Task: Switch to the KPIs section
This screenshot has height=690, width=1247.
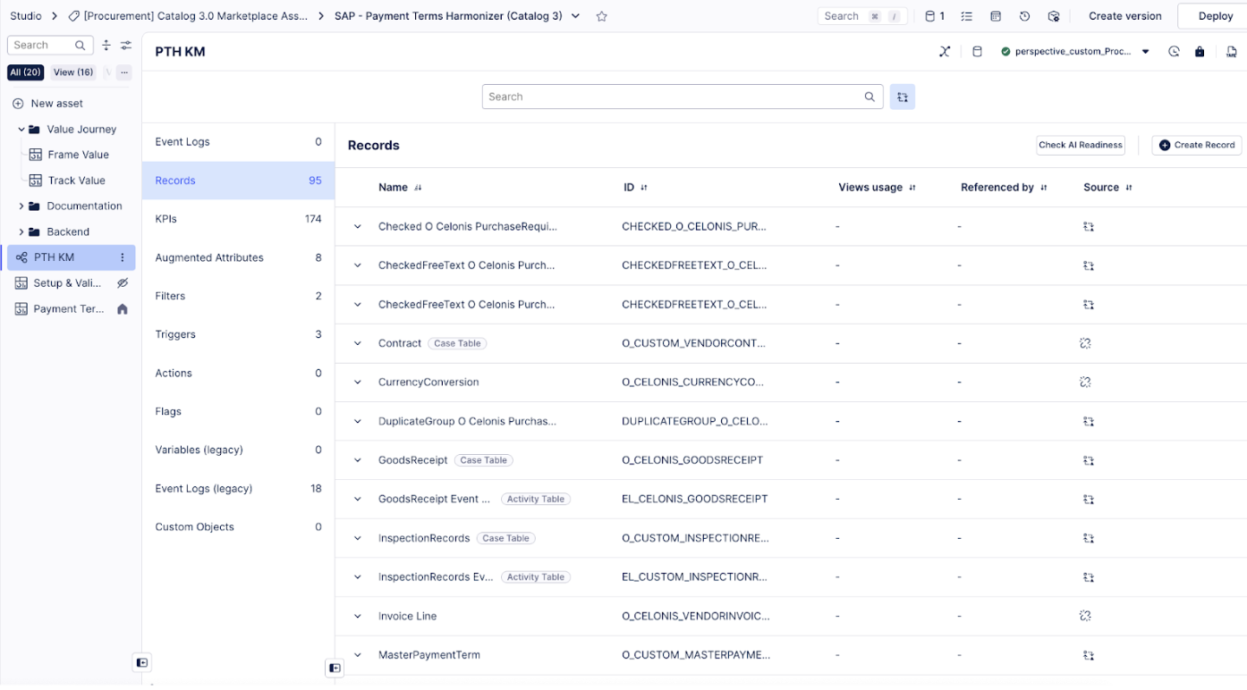Action: (165, 219)
